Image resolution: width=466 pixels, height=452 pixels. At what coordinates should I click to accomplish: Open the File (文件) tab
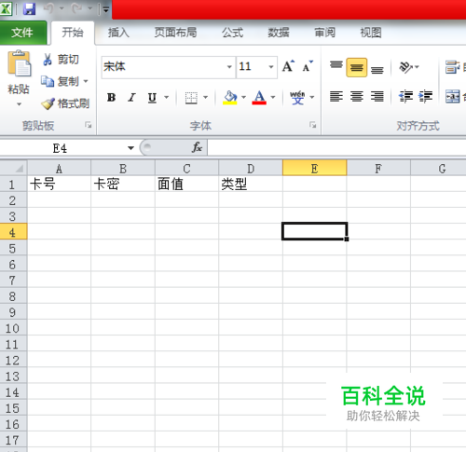coord(23,33)
